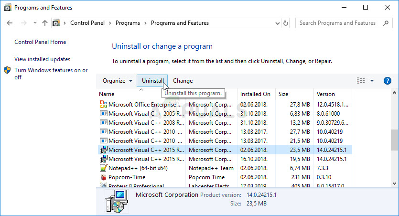This screenshot has height=216, width=399.
Task: Open the address bar history dropdown
Action: [x=277, y=23]
